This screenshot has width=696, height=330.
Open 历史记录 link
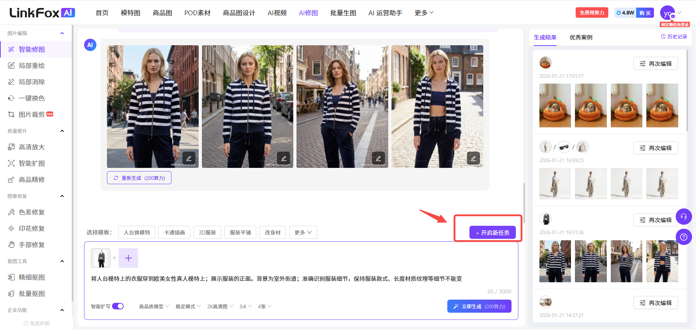pyautogui.click(x=674, y=37)
